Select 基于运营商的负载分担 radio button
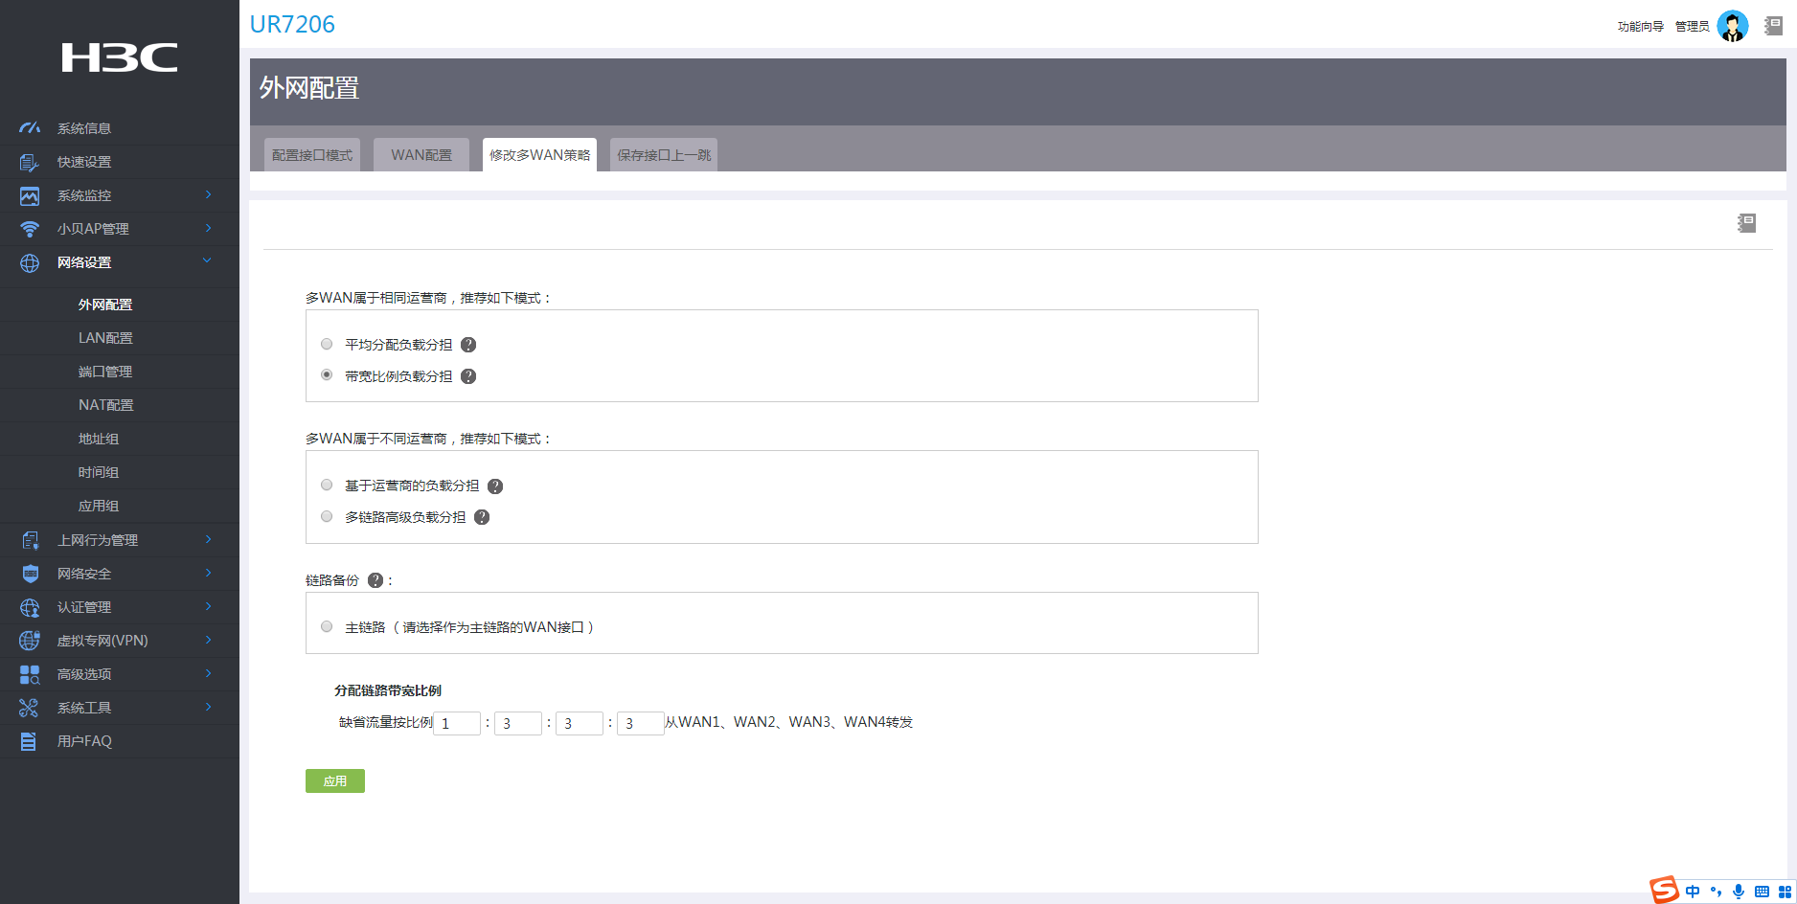 pyautogui.click(x=327, y=485)
